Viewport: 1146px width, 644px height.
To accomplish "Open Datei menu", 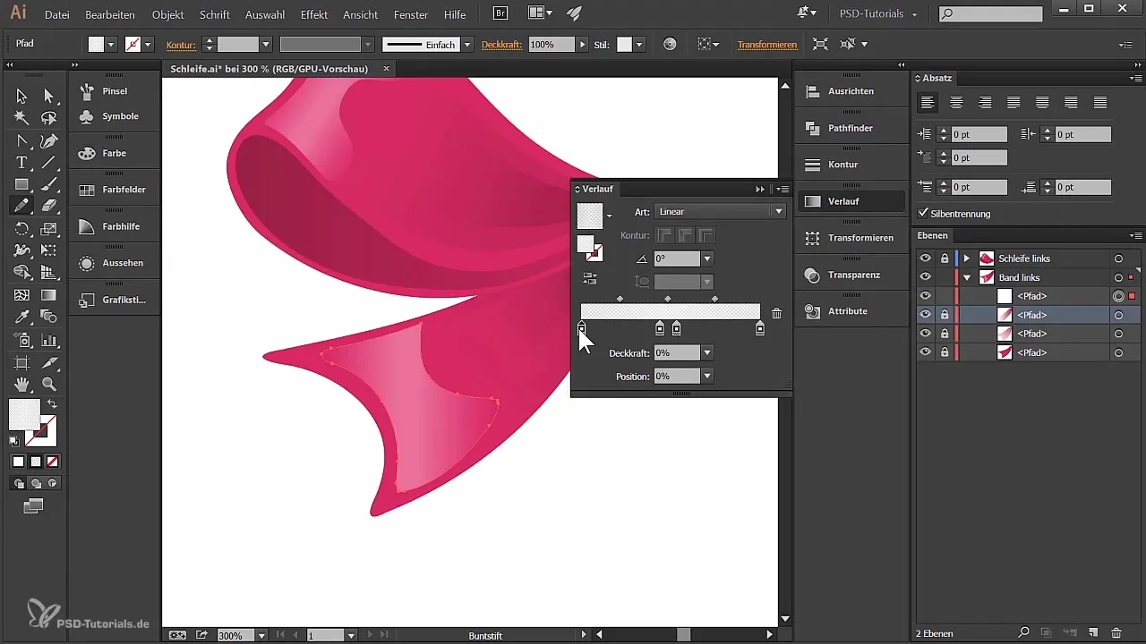I will pyautogui.click(x=56, y=15).
